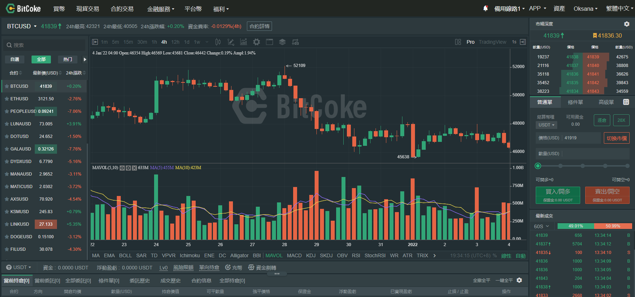Enable the MAVOL indicator

(x=274, y=255)
